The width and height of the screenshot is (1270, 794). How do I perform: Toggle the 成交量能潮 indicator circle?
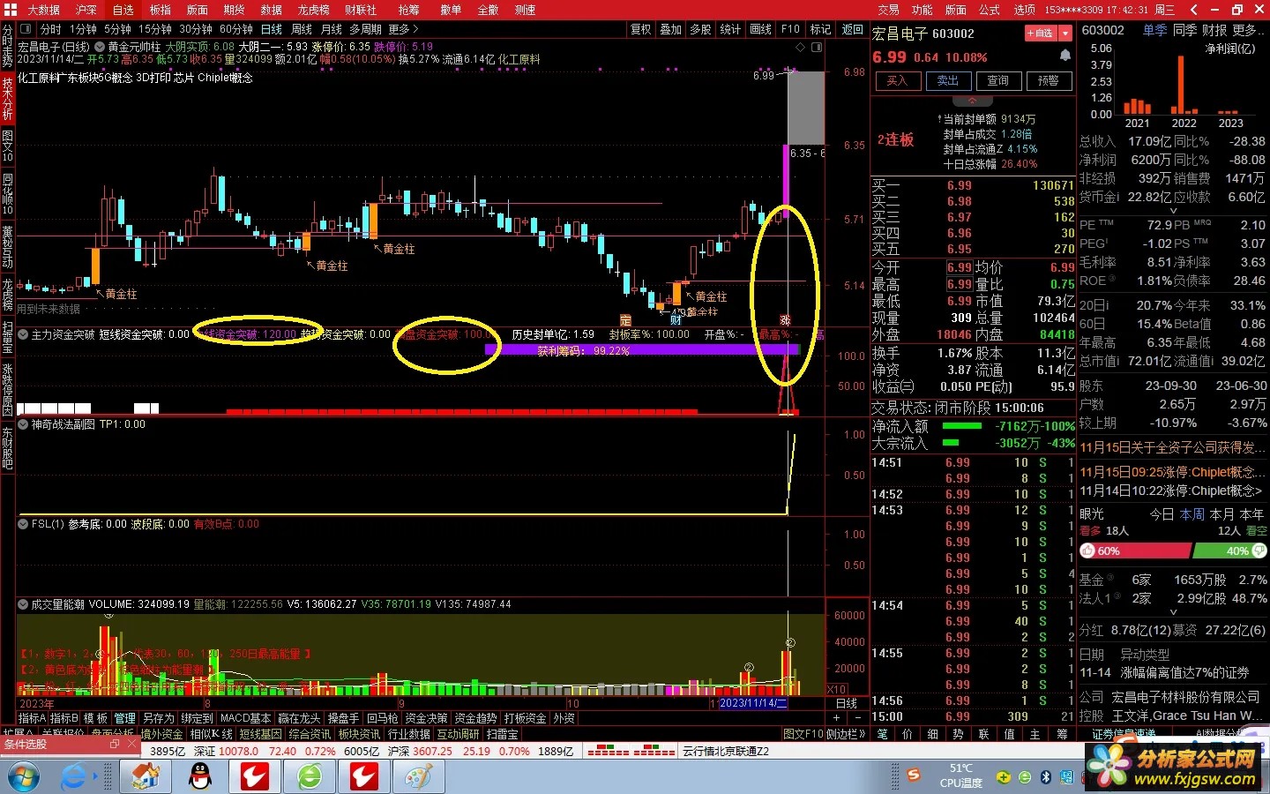[23, 604]
